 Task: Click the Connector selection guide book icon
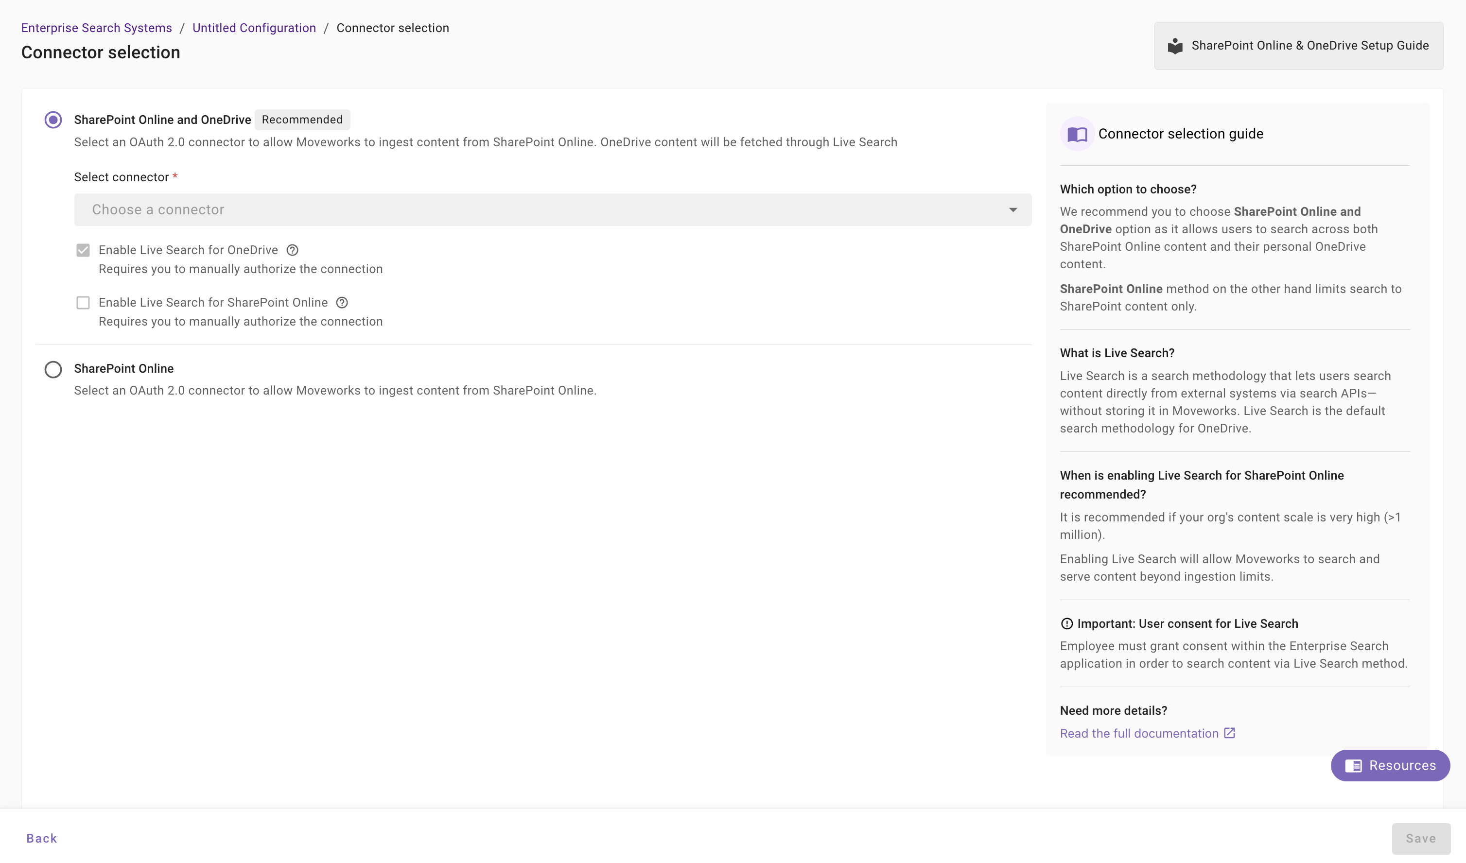pos(1077,134)
